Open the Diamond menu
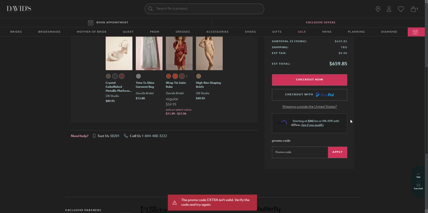The height and width of the screenshot is (213, 428). point(389,32)
